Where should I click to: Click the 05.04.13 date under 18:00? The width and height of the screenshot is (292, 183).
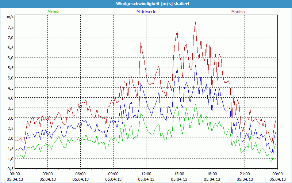[x=212, y=179]
